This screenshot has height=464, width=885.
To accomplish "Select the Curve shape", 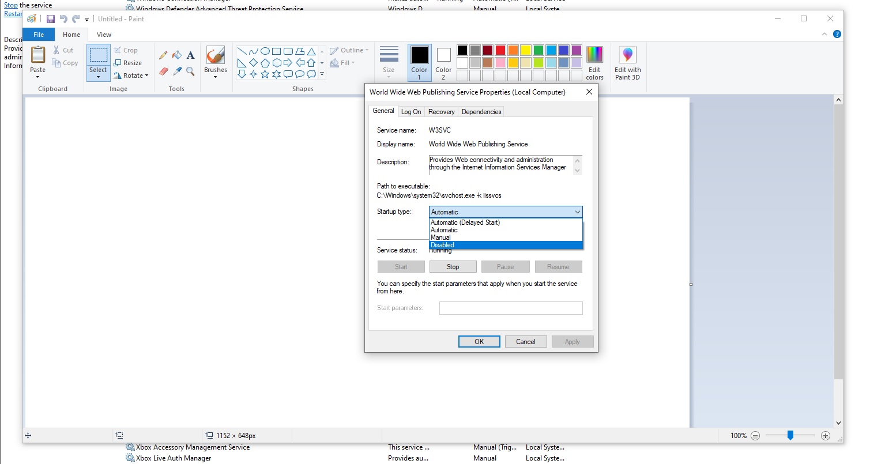I will [x=253, y=51].
